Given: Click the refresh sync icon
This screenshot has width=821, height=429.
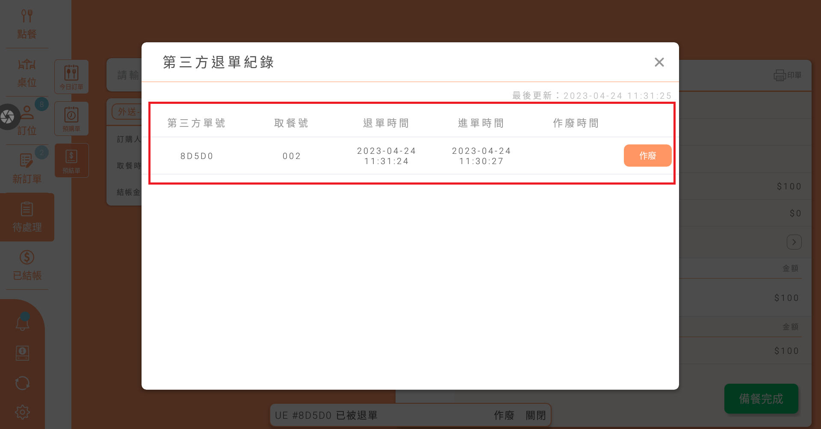Looking at the screenshot, I should 23,383.
